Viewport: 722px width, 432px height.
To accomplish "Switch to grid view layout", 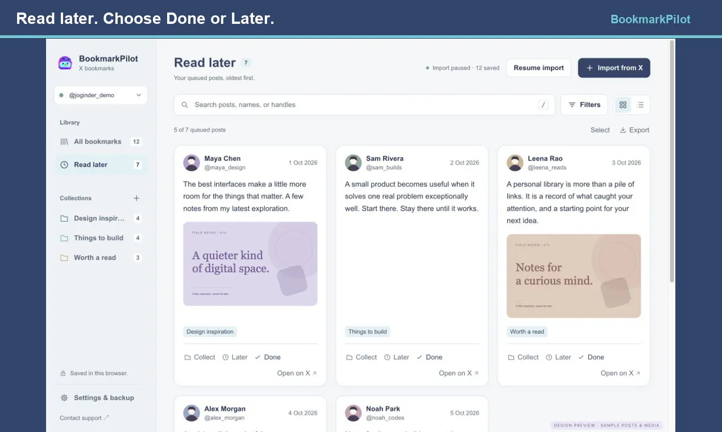I will click(623, 105).
